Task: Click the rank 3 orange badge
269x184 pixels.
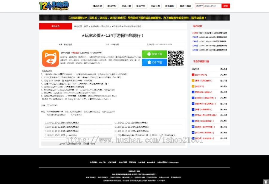Action: click(x=193, y=86)
